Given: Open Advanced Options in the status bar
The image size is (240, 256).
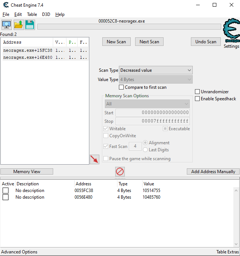Looking at the screenshot, I should [x=19, y=252].
